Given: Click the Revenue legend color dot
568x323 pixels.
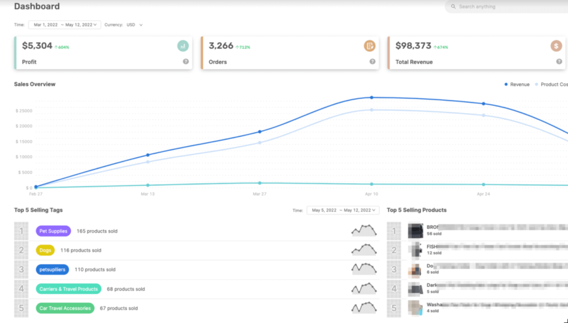Looking at the screenshot, I should click(x=506, y=84).
